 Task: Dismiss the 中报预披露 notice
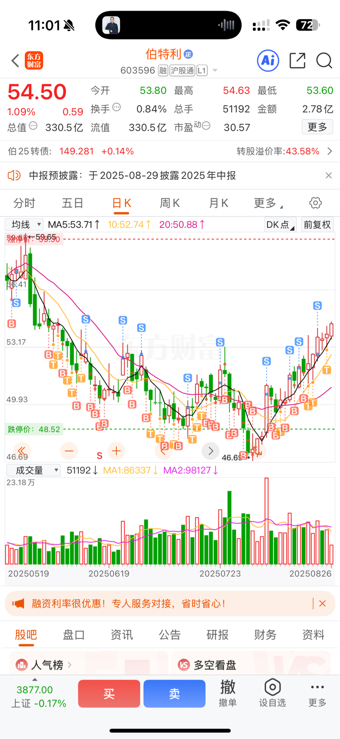(x=328, y=175)
